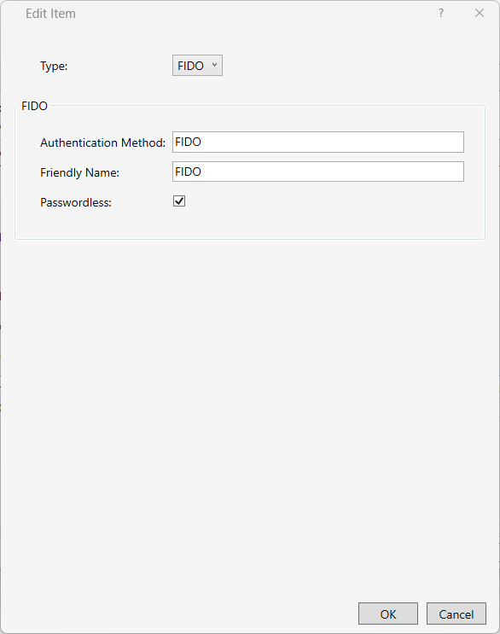Click the Friendly Name input field
Image resolution: width=500 pixels, height=634 pixels.
pyautogui.click(x=318, y=172)
